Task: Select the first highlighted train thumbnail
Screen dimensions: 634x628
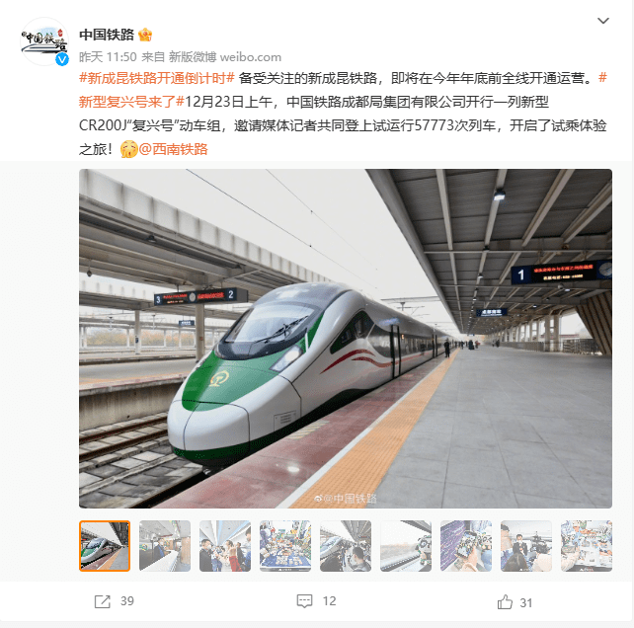Action: tap(105, 546)
